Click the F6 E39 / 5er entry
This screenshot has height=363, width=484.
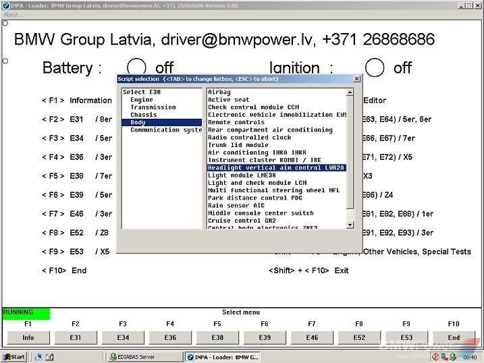click(x=77, y=195)
